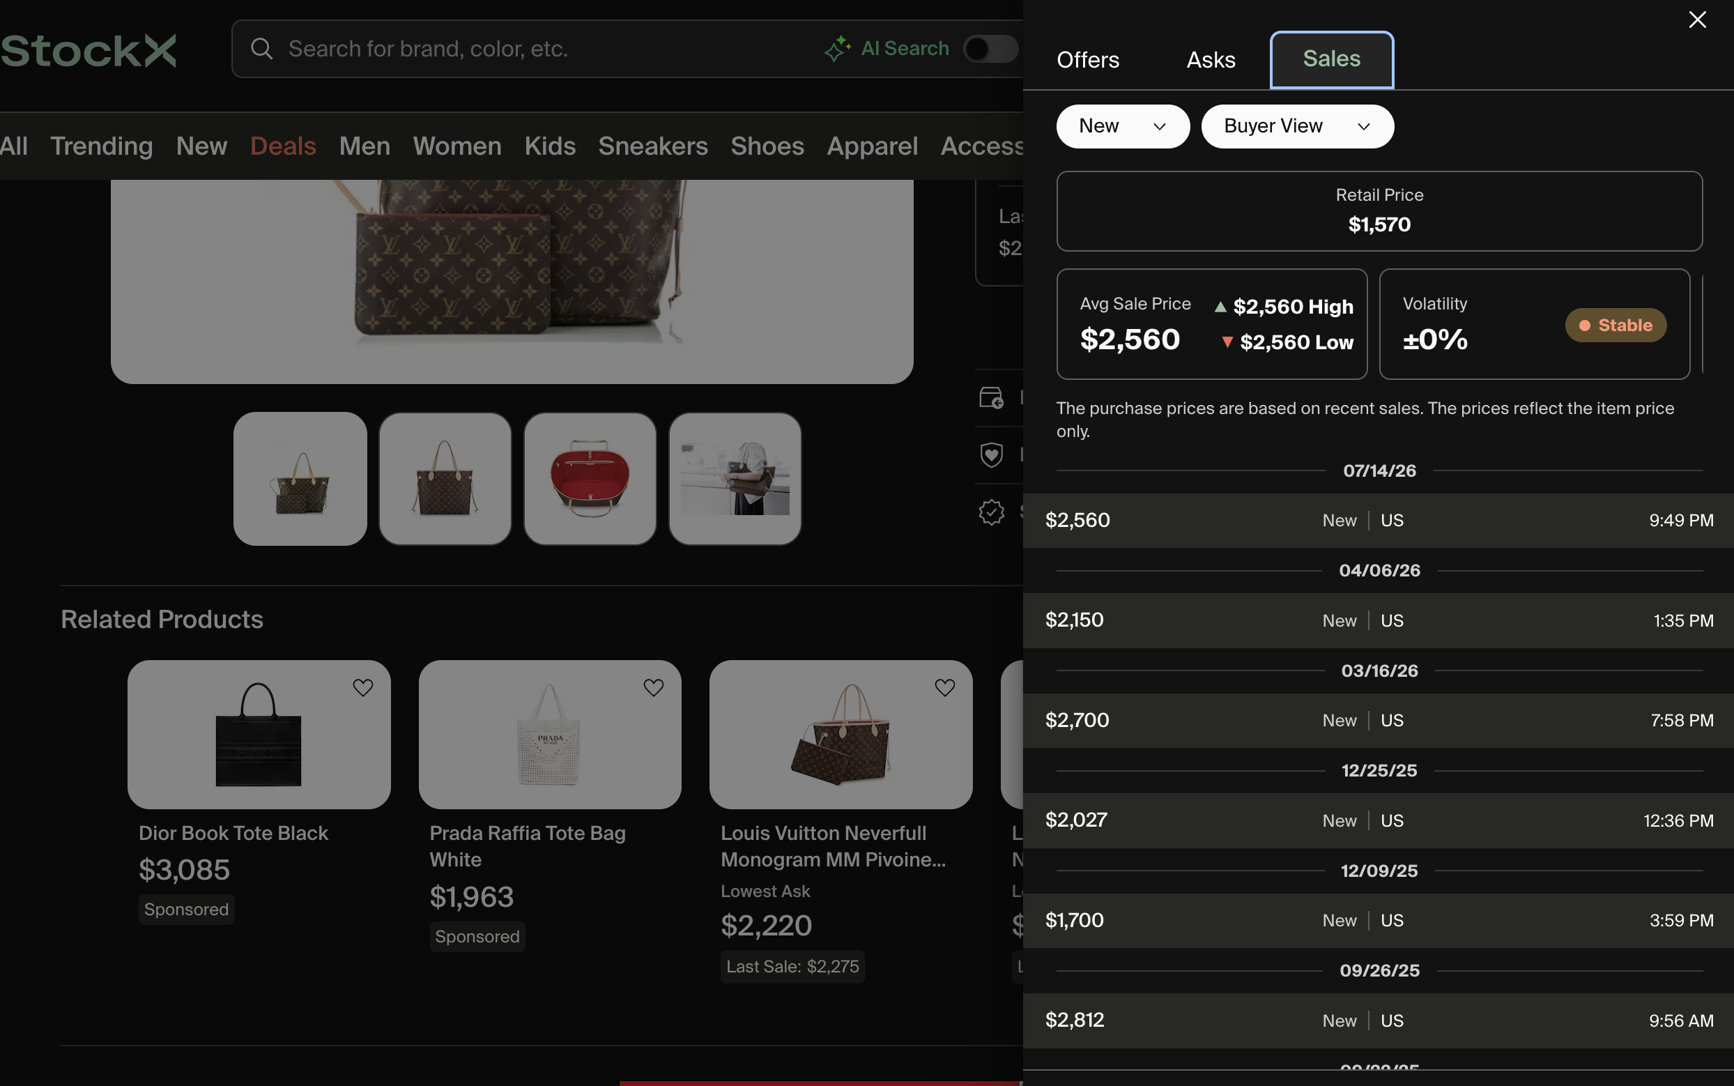Select the $2,027 sale row
The height and width of the screenshot is (1086, 1734).
point(1379,820)
